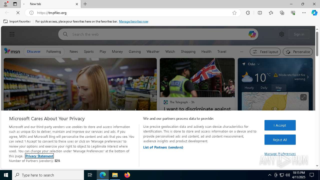
Task: View site information icon in address bar
Action: (31, 13)
